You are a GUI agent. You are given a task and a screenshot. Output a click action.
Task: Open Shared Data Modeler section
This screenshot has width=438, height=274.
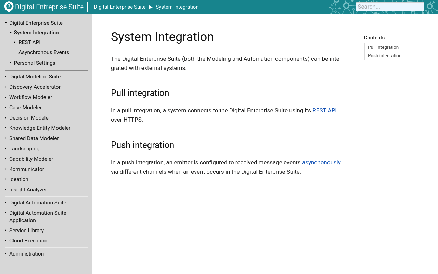(34, 138)
